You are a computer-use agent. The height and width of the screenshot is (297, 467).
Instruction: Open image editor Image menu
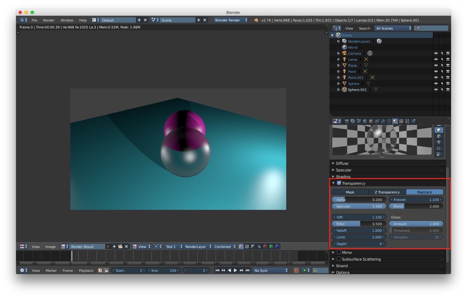pyautogui.click(x=50, y=247)
